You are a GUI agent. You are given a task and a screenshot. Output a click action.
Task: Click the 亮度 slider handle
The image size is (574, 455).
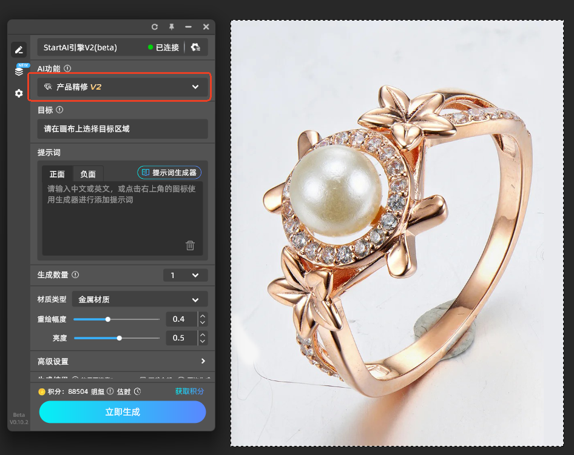click(120, 338)
